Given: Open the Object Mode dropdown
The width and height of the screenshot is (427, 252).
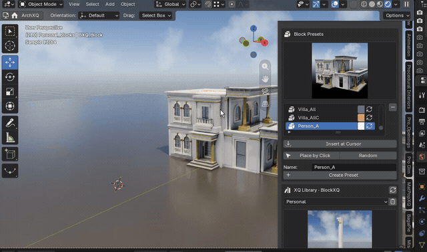Looking at the screenshot, I should [x=41, y=5].
